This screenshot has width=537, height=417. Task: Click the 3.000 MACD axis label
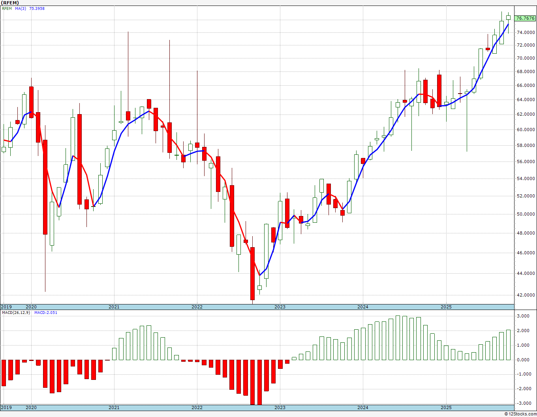(x=523, y=316)
